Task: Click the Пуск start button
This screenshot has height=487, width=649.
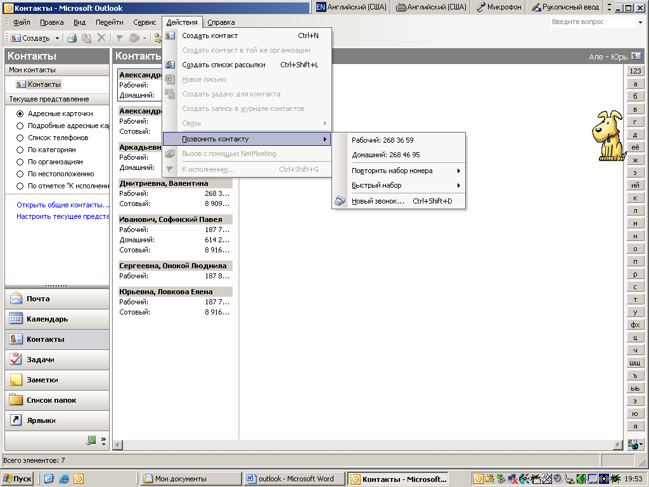Action: [x=17, y=479]
